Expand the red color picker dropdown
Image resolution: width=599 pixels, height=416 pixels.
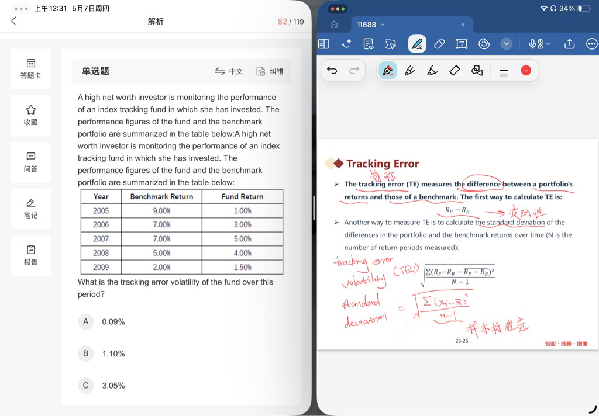click(x=526, y=71)
